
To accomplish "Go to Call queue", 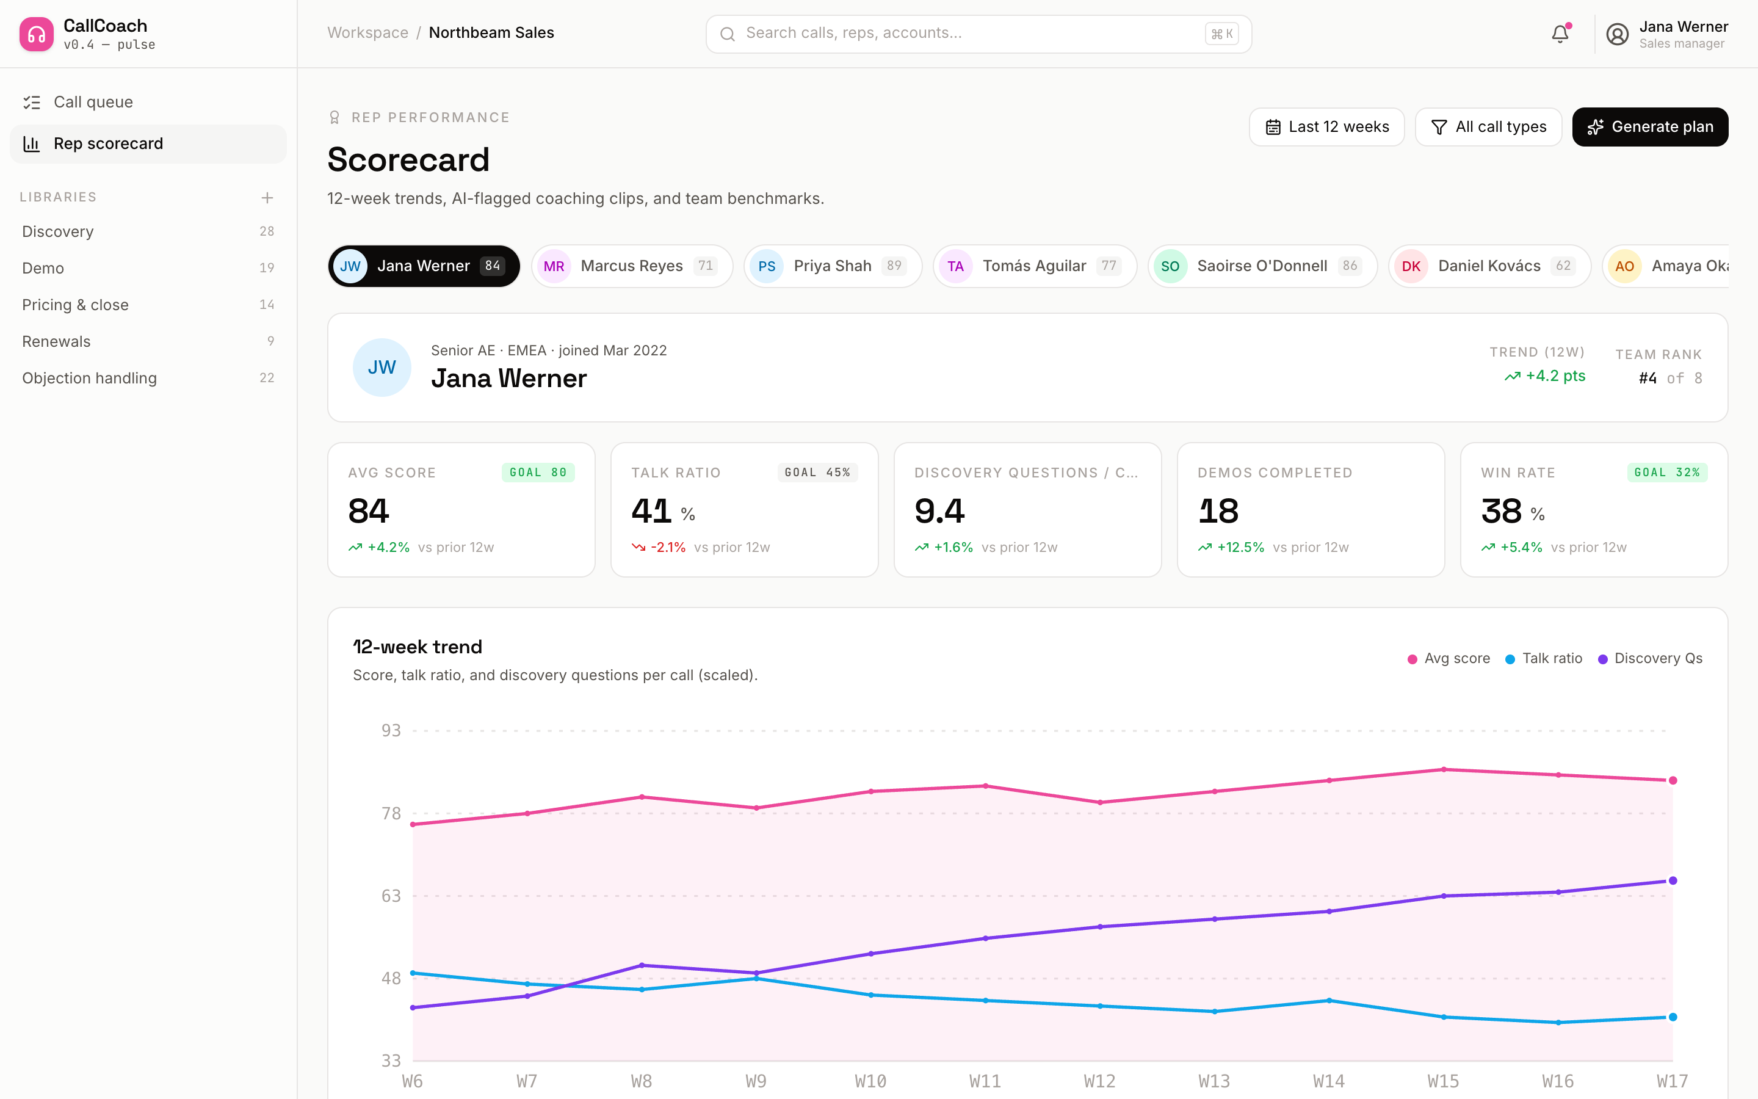I will pos(148,102).
